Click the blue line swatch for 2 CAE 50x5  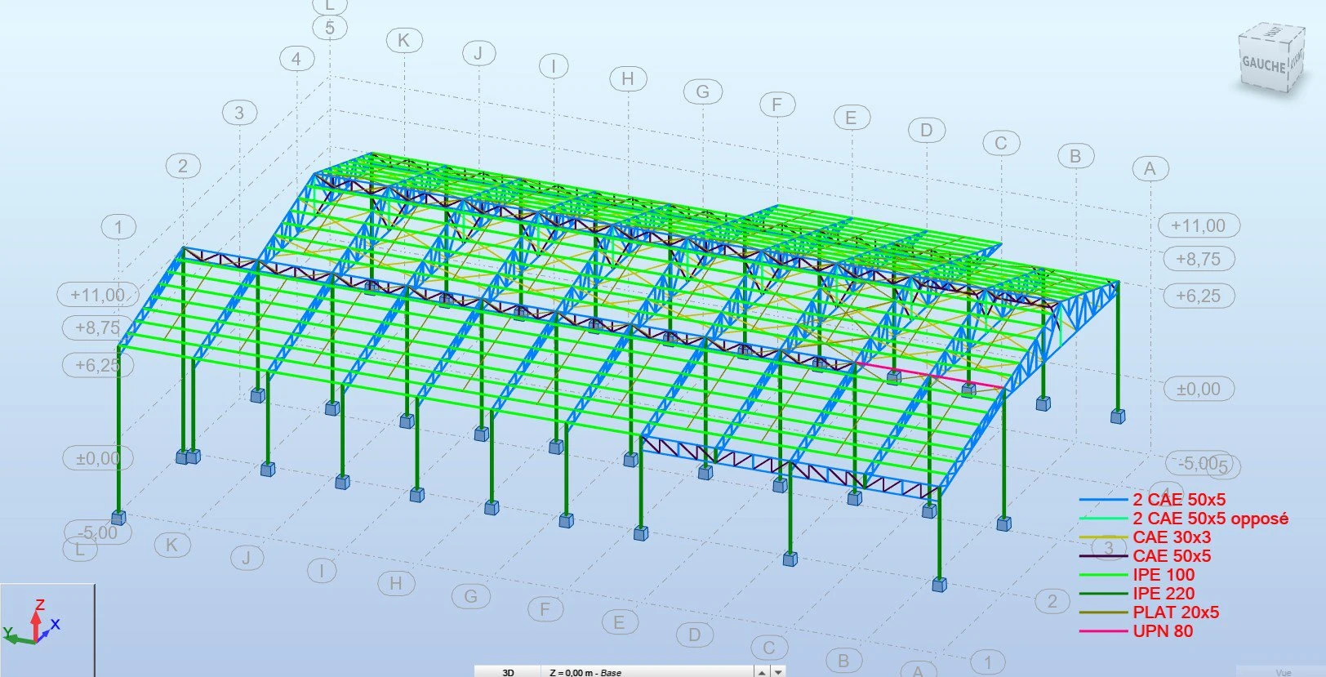pos(1103,500)
